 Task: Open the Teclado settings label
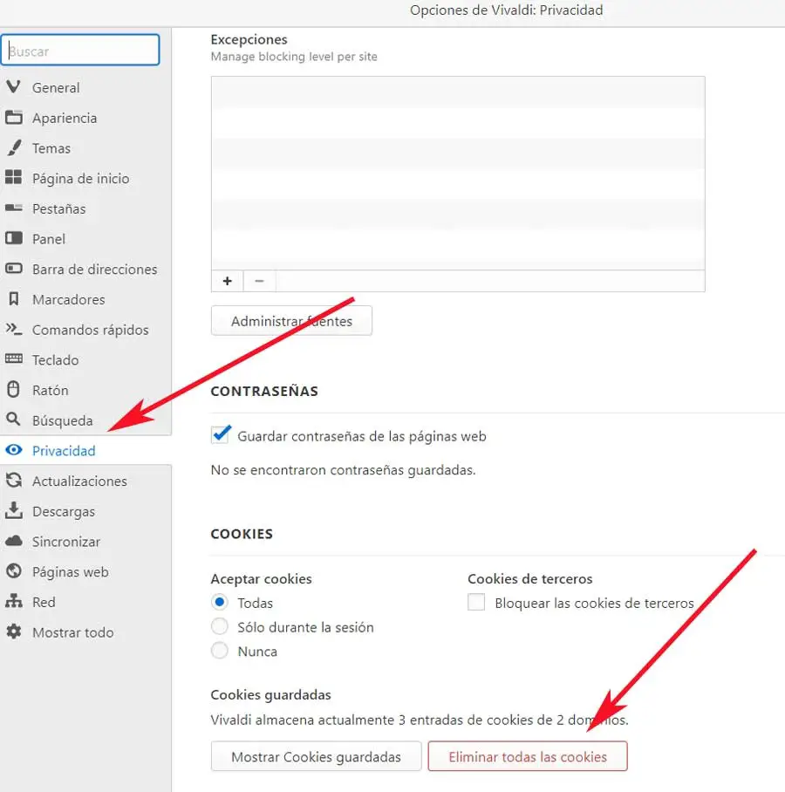tap(56, 360)
